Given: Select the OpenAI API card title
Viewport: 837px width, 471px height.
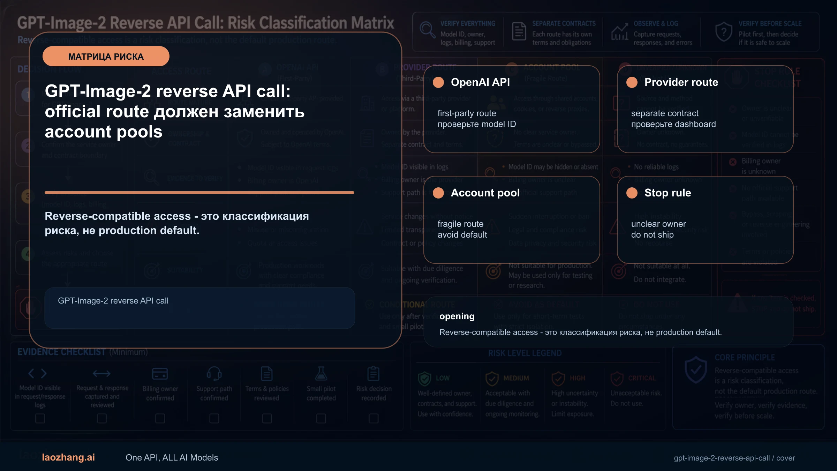Looking at the screenshot, I should tap(480, 82).
